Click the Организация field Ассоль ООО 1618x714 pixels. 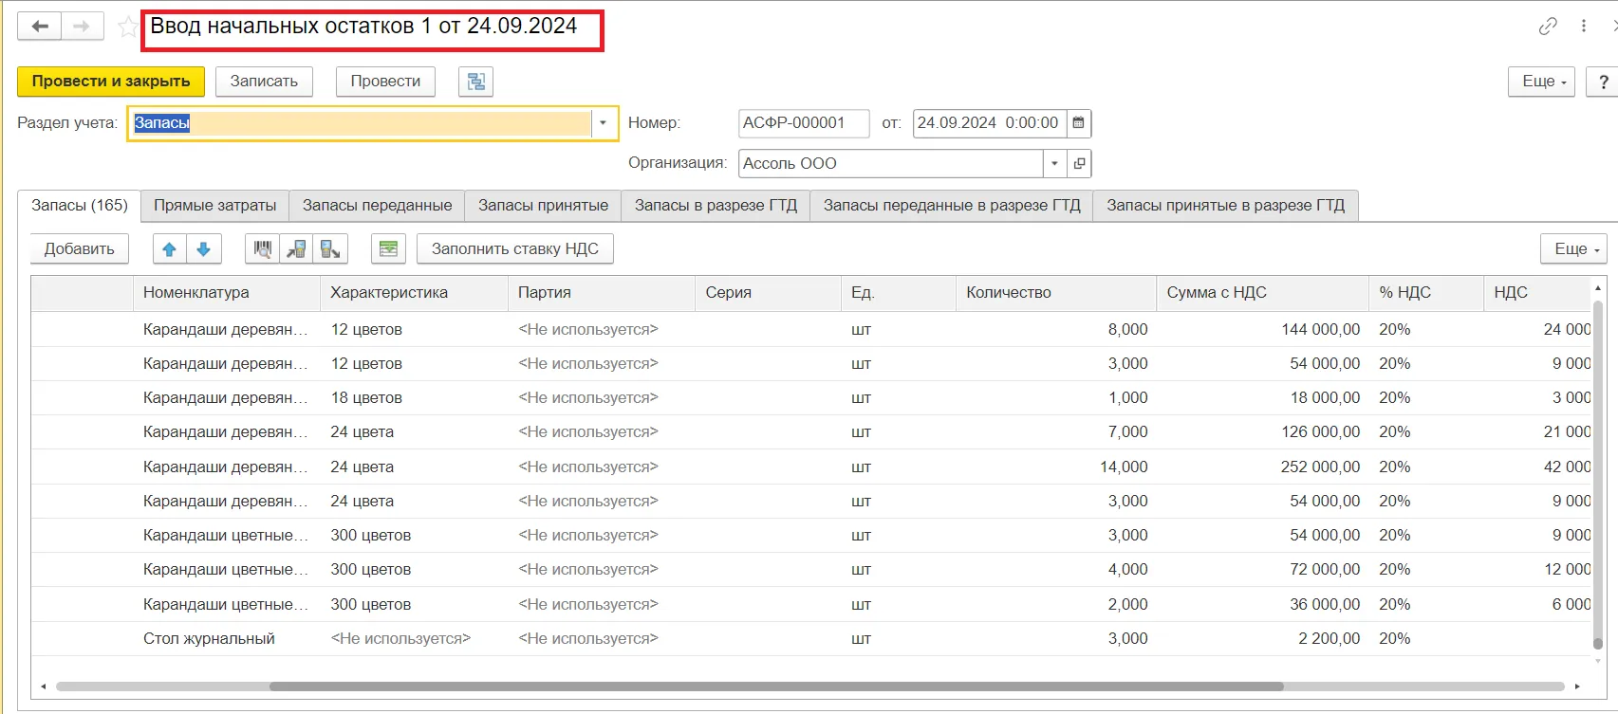[891, 164]
